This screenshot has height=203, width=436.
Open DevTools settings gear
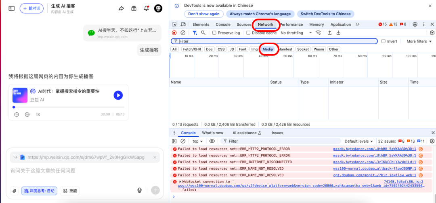click(x=415, y=25)
